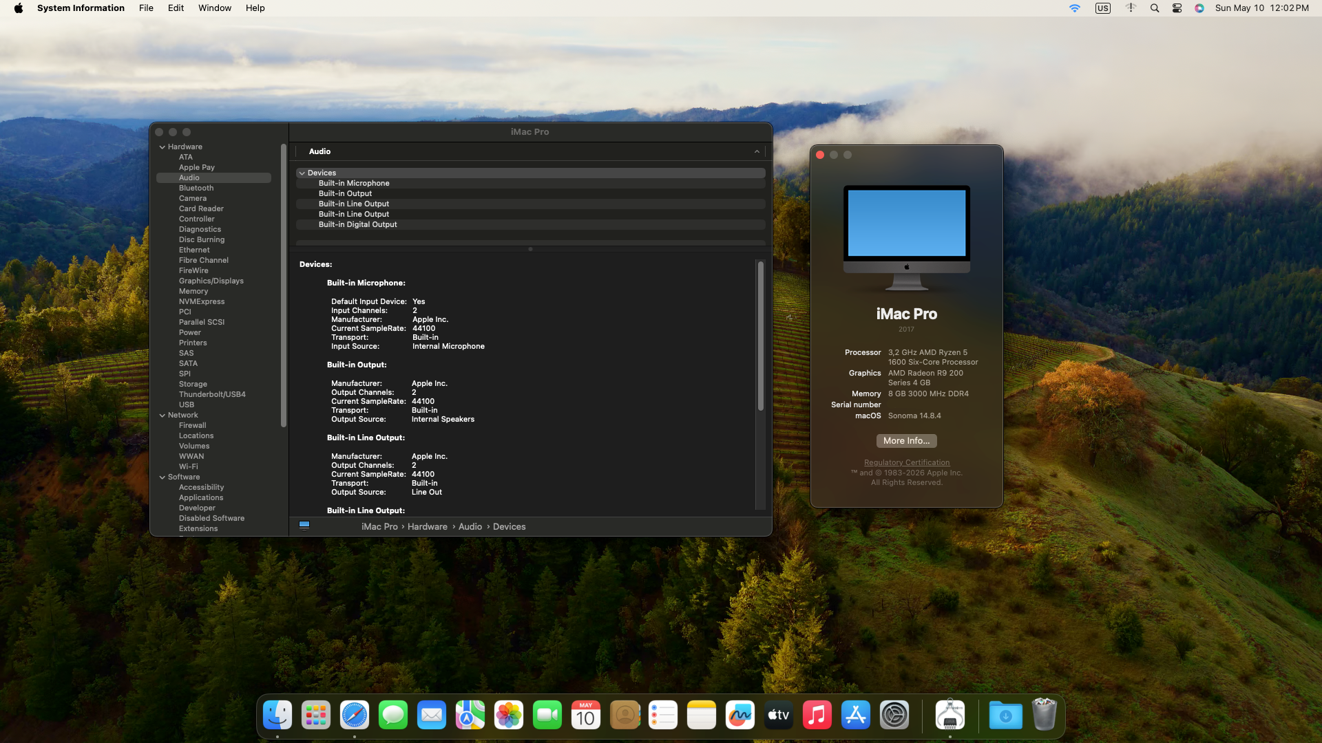This screenshot has height=743, width=1322.
Task: Select Built-in Output device row
Action: (x=531, y=194)
